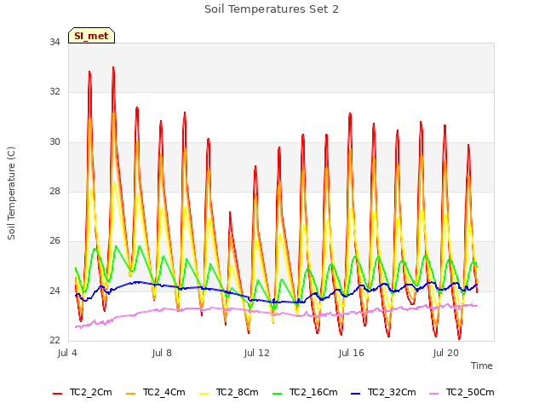Click the 30 y-axis tick label
This screenshot has height=409, width=545.
(54, 141)
